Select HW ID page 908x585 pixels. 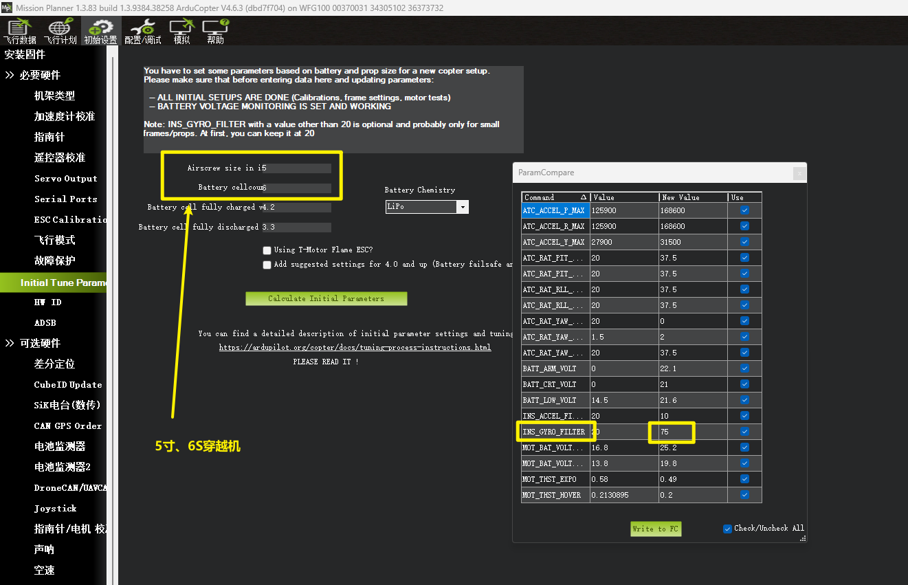click(47, 302)
